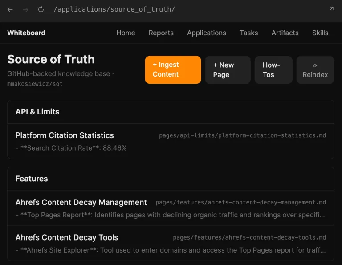Open the Reports nav item
Image resolution: width=342 pixels, height=265 pixels.
[161, 33]
